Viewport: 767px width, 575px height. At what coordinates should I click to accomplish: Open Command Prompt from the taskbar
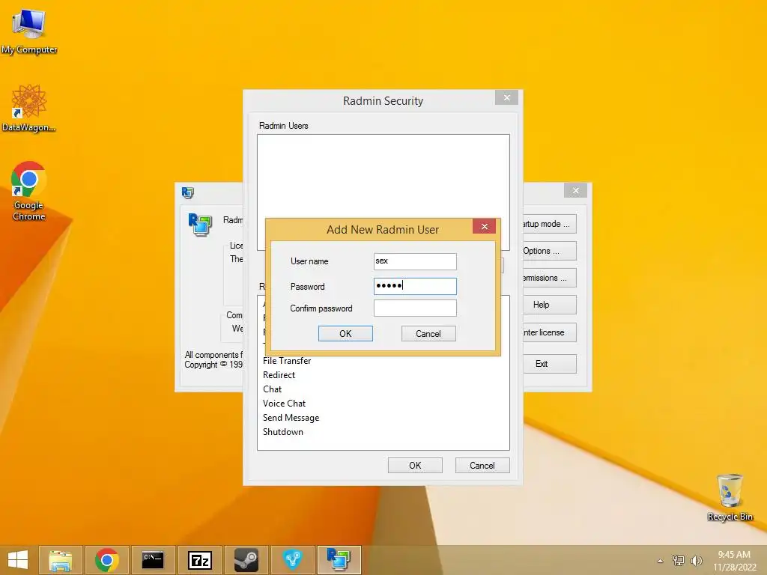153,560
